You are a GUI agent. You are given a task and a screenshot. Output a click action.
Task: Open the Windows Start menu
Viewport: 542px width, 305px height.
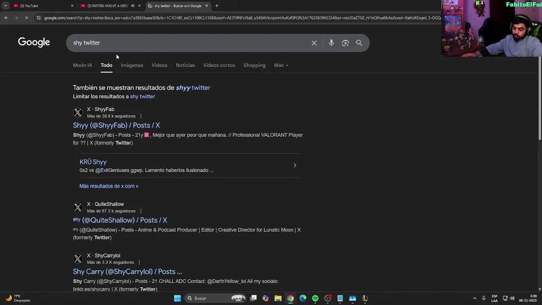click(177, 298)
